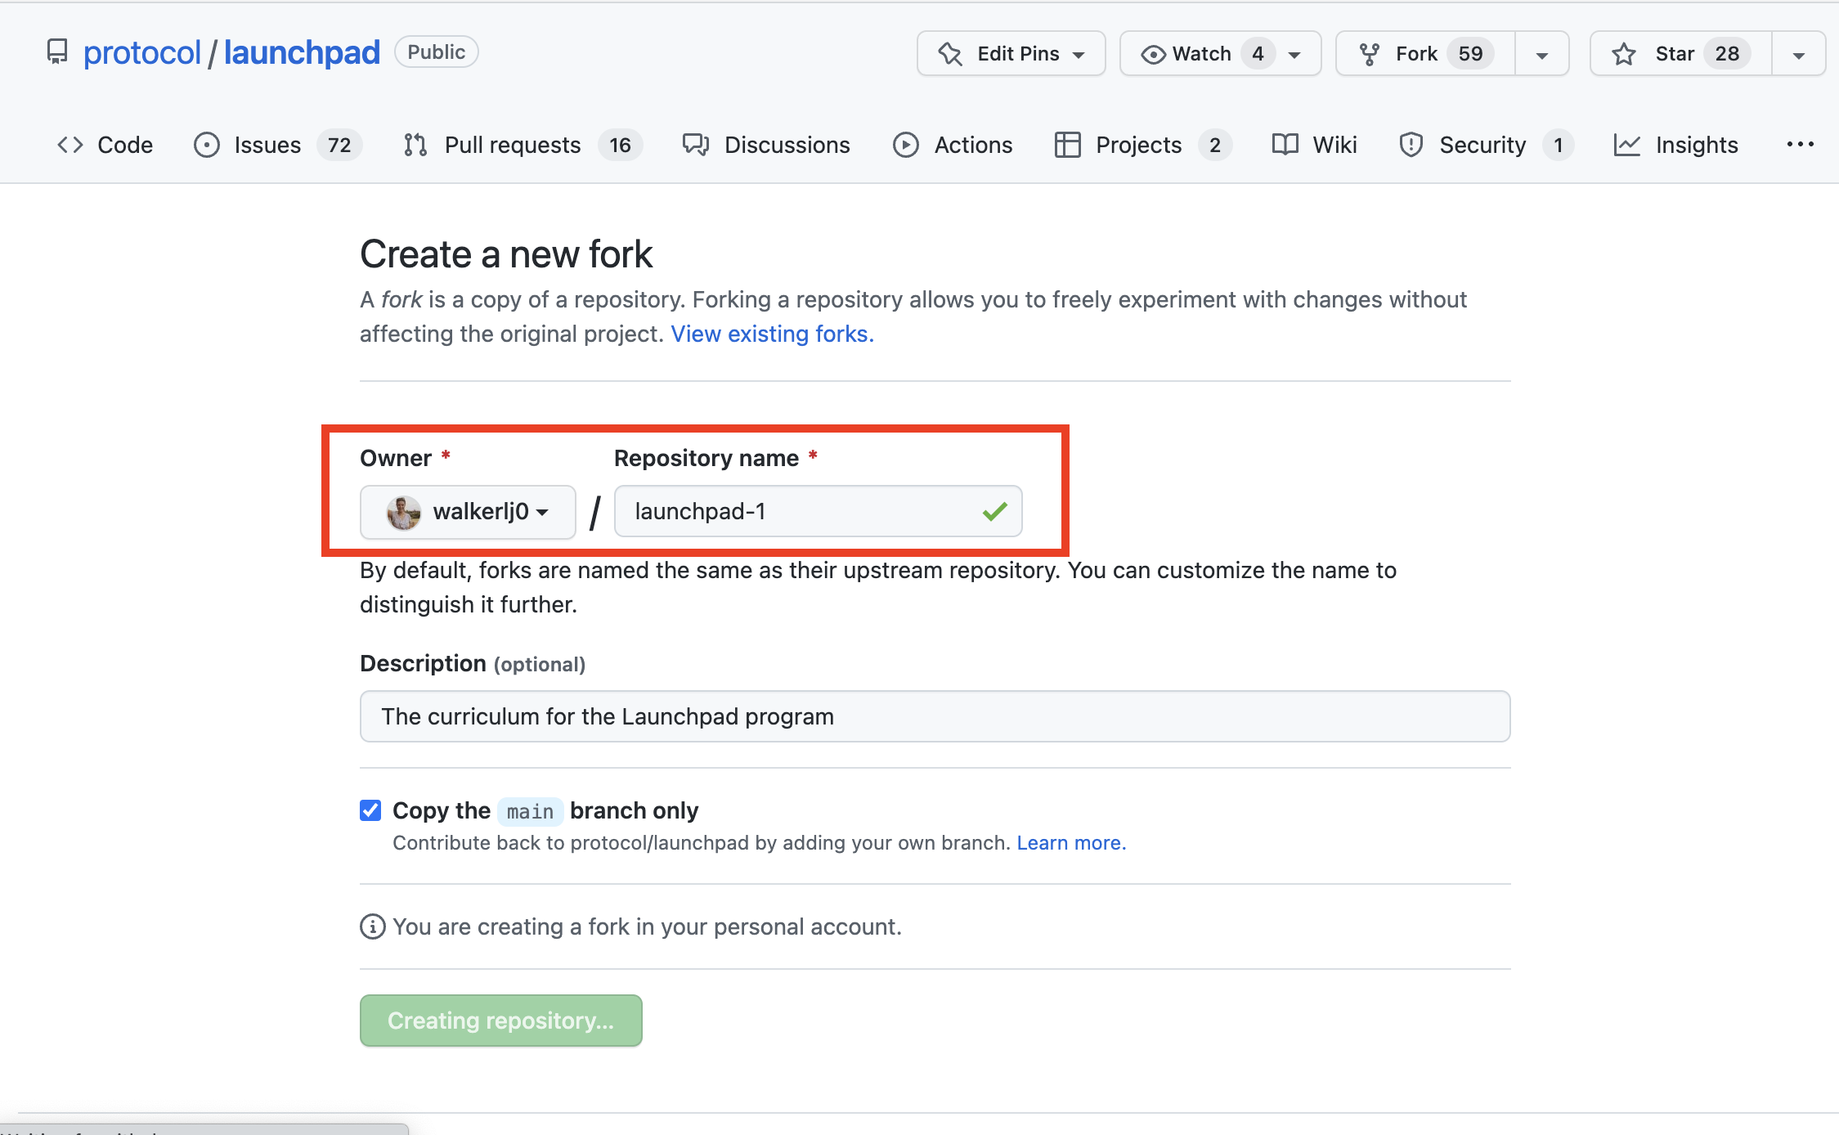Click the main branch label chip
Image resolution: width=1839 pixels, height=1135 pixels.
coord(530,811)
